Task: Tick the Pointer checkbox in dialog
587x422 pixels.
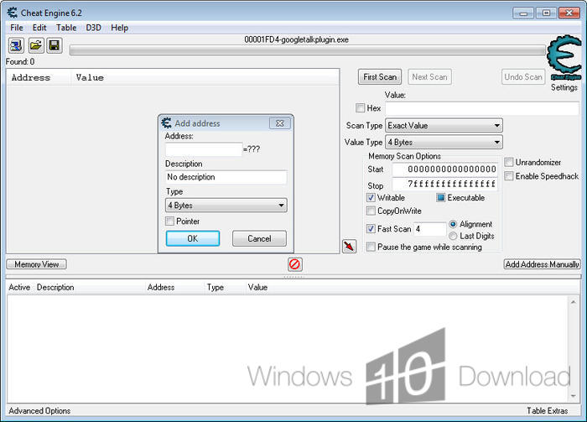Action: pos(169,221)
